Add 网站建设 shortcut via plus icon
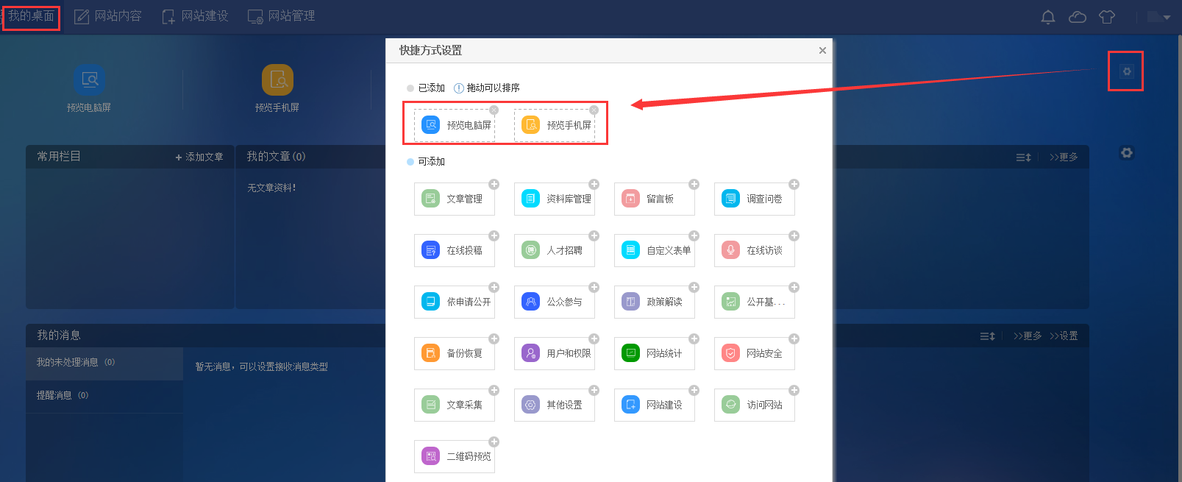Viewport: 1182px width, 482px height. [694, 390]
